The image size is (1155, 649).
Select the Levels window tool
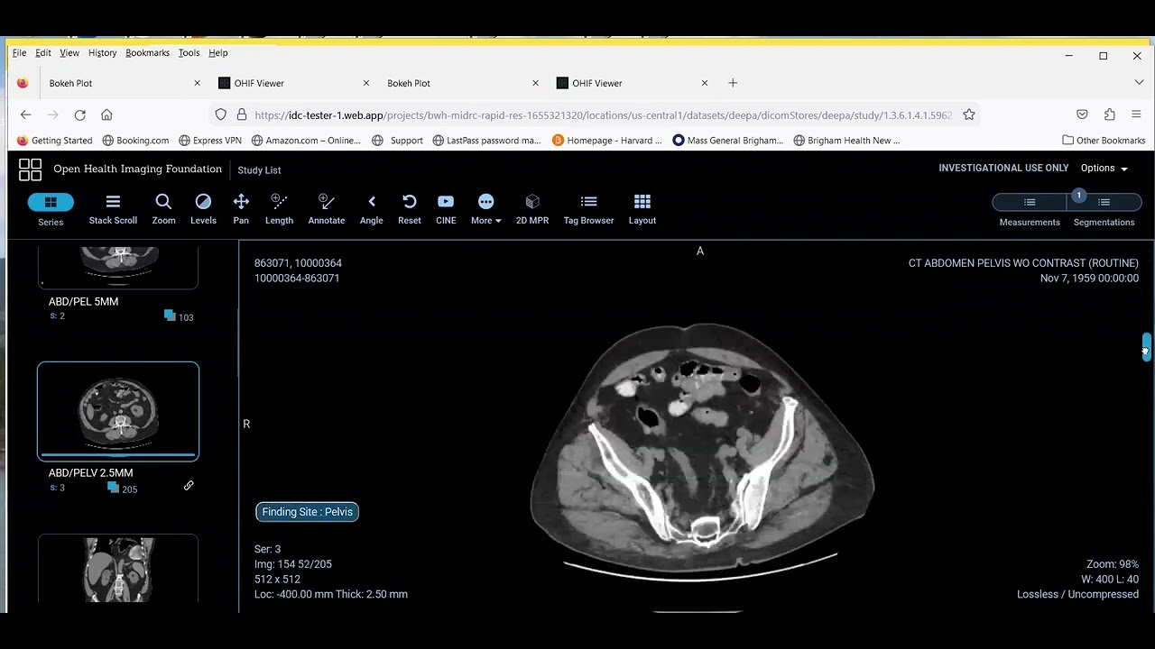(203, 209)
